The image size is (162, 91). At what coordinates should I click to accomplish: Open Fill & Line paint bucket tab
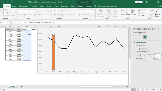[x=135, y=37]
